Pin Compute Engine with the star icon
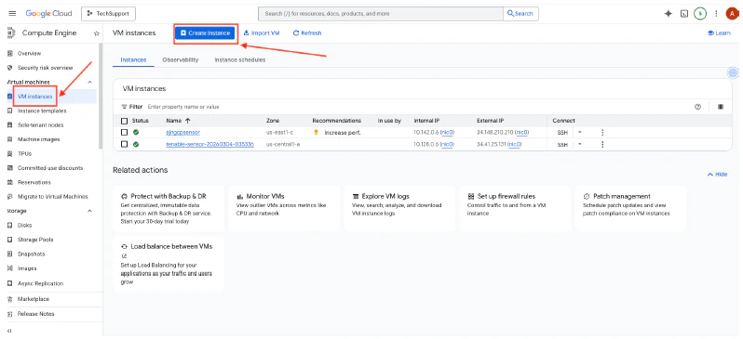This screenshot has width=743, height=339. pyautogui.click(x=96, y=33)
